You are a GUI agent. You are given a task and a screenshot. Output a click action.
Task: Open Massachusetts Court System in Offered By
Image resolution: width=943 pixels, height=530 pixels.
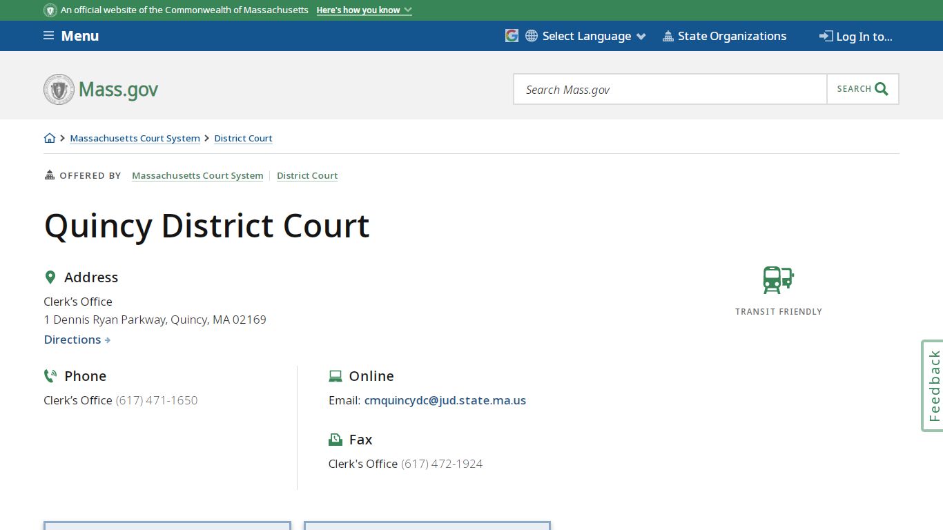[197, 175]
